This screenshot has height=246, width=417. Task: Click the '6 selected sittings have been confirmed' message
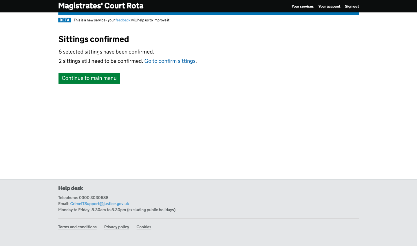(106, 52)
